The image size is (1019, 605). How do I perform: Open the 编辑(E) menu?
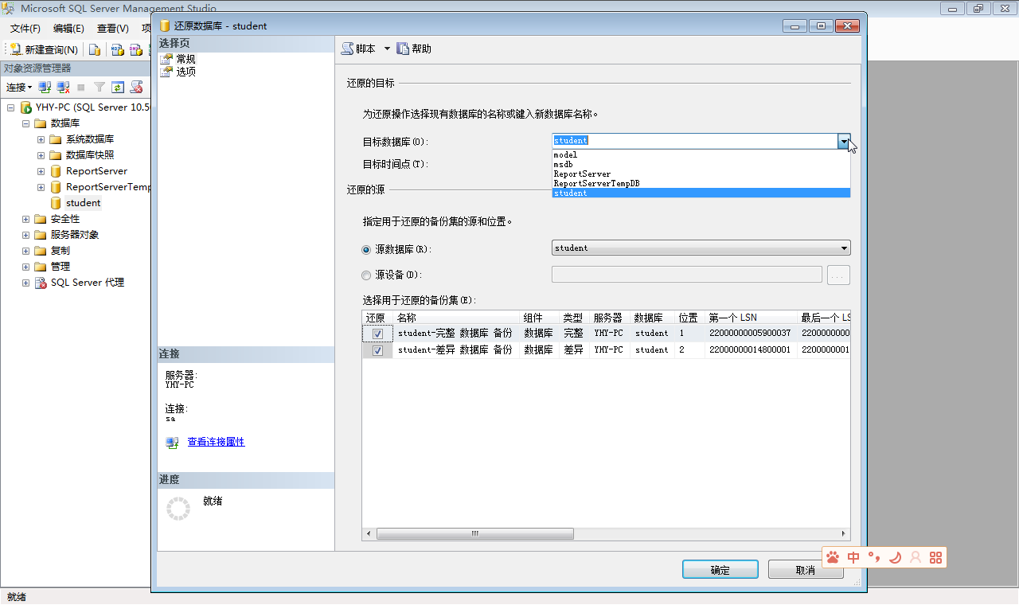68,29
